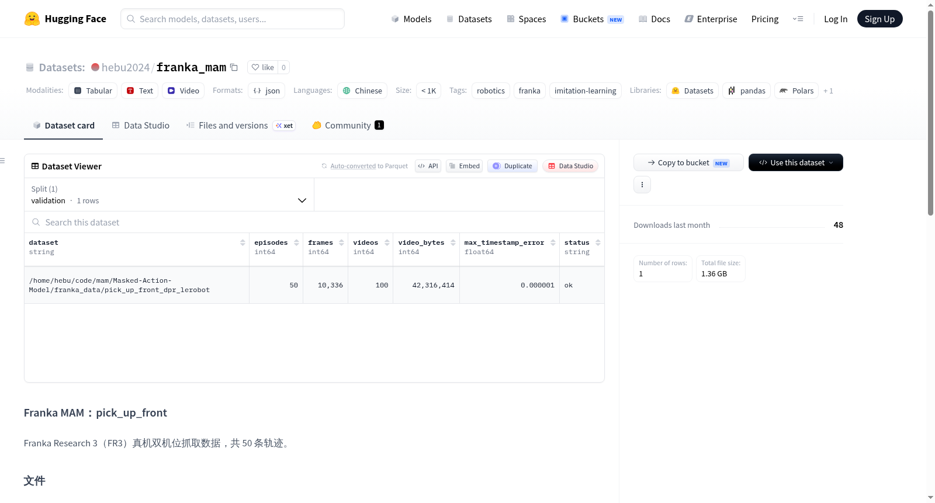The width and height of the screenshot is (935, 503).
Task: Click the Hugging Face logo icon
Action: [32, 19]
